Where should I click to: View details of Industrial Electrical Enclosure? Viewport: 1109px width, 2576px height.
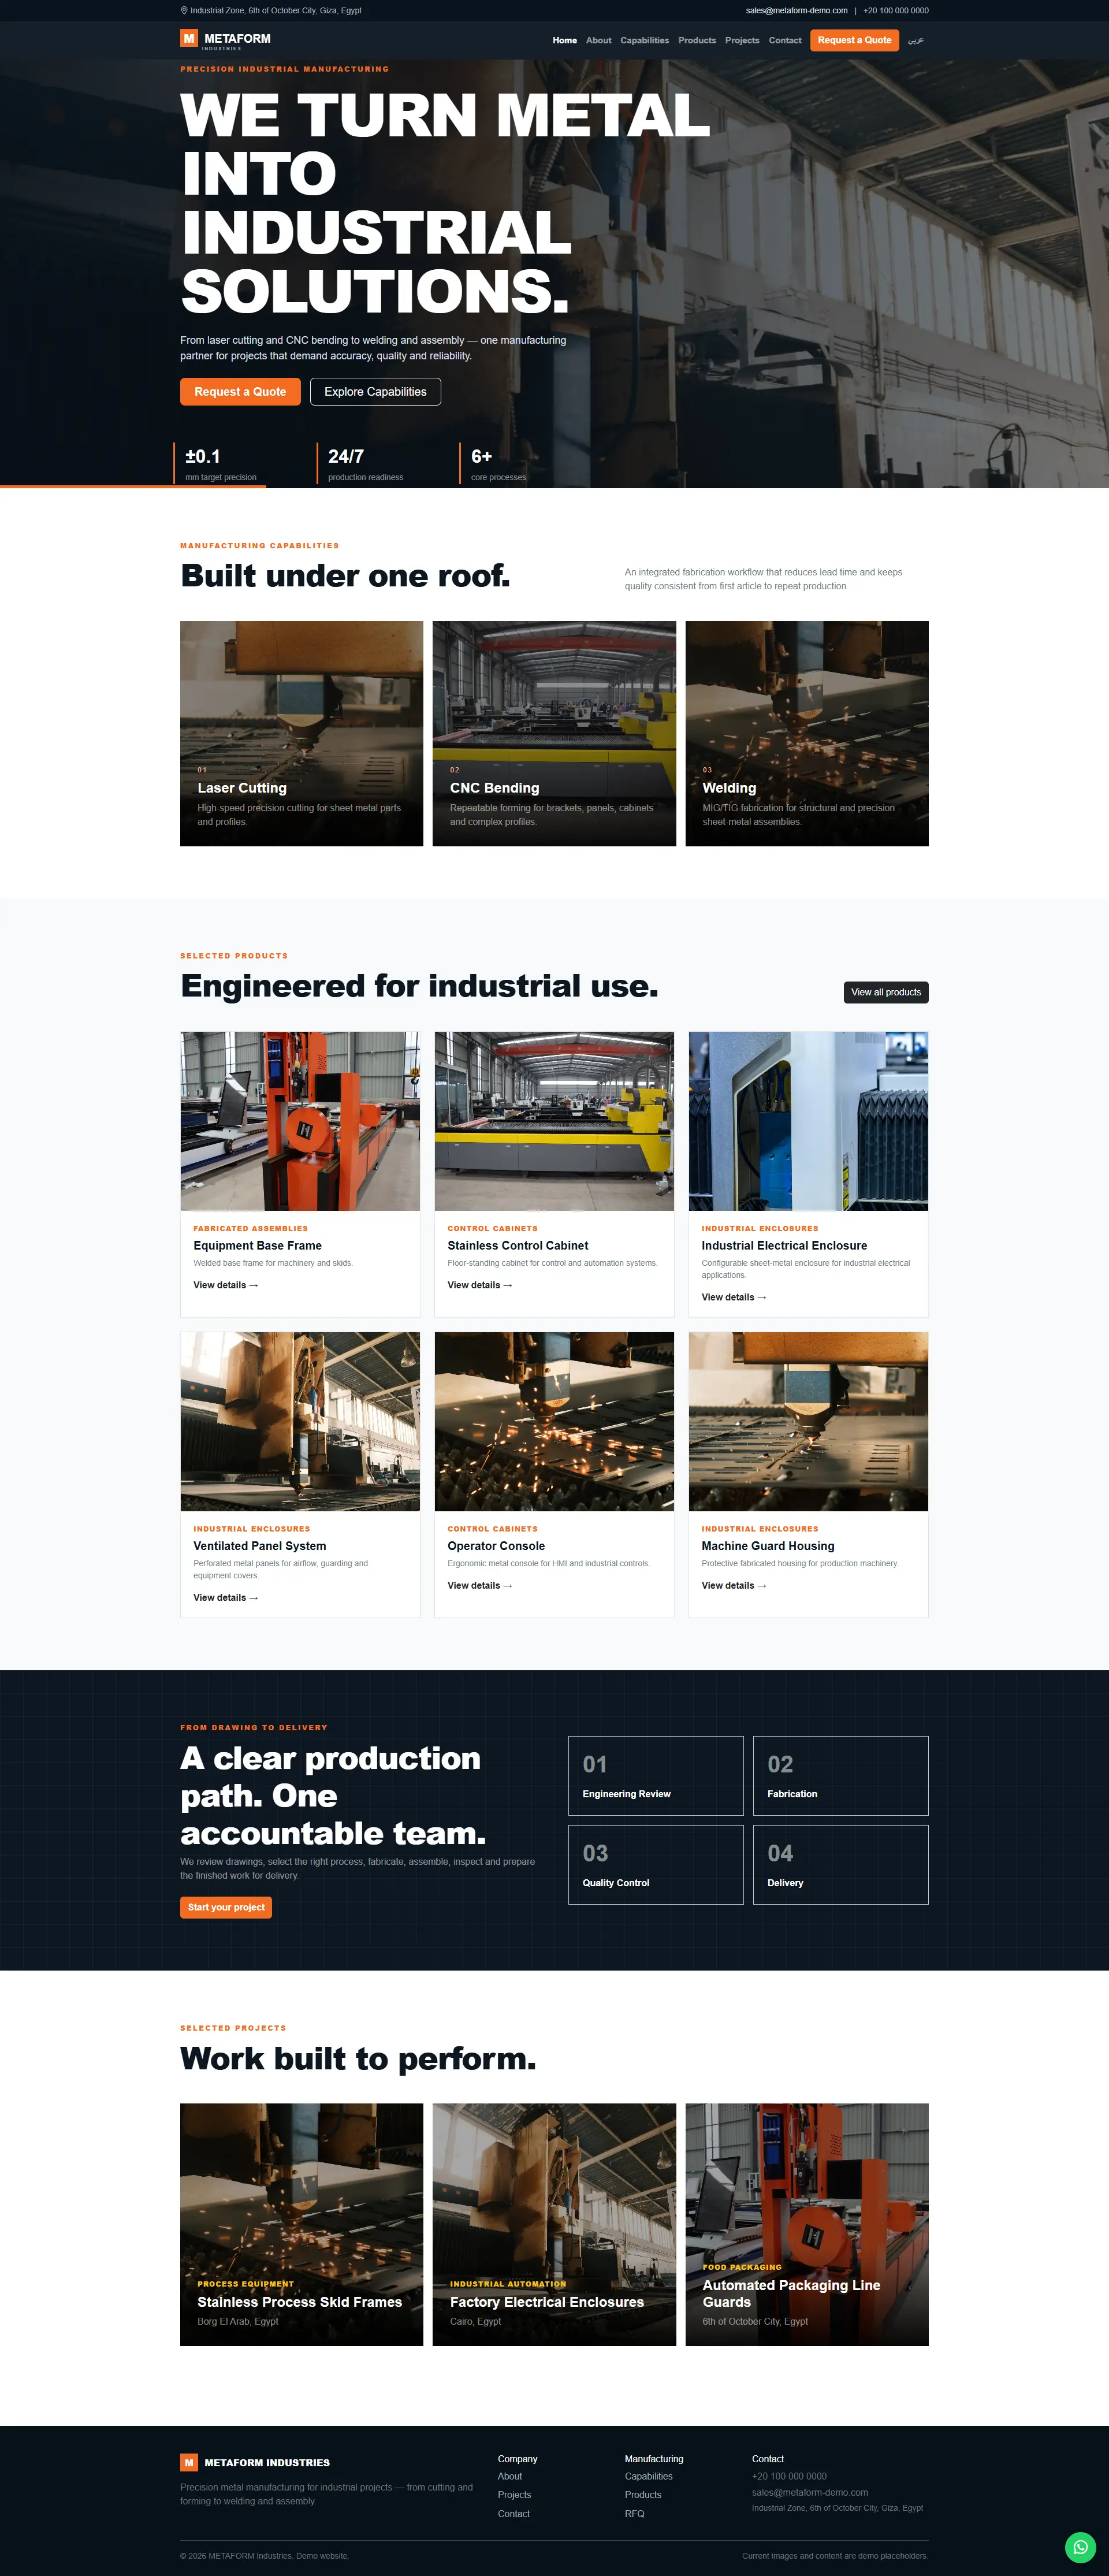[x=733, y=1297]
